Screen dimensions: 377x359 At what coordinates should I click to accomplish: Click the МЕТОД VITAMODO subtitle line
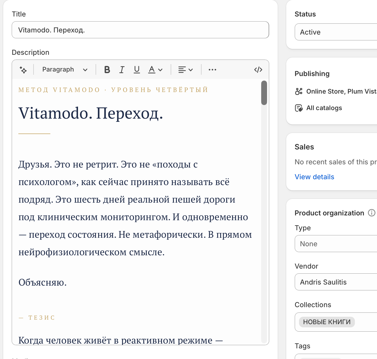tap(113, 90)
